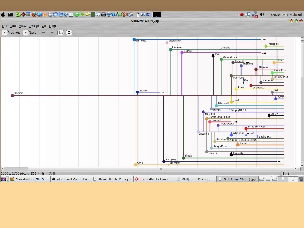Viewport: 304px width, 228px height.
Task: Click the Storm node label
Action: pyautogui.click(x=143, y=90)
